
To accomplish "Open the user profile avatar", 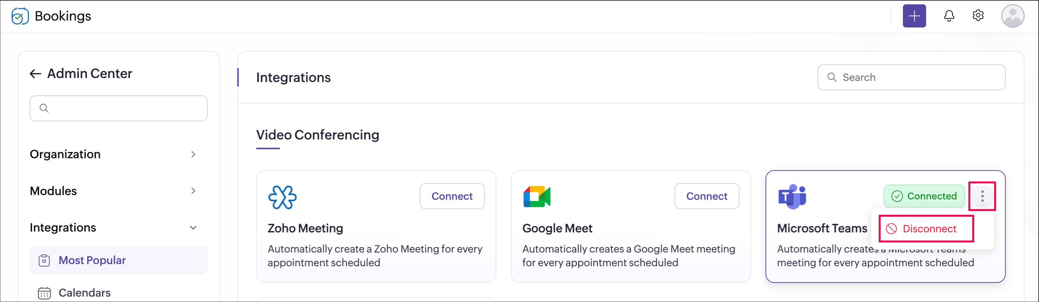I will [1012, 16].
